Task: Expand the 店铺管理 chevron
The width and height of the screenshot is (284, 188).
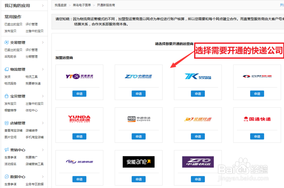Action: (x=43, y=123)
